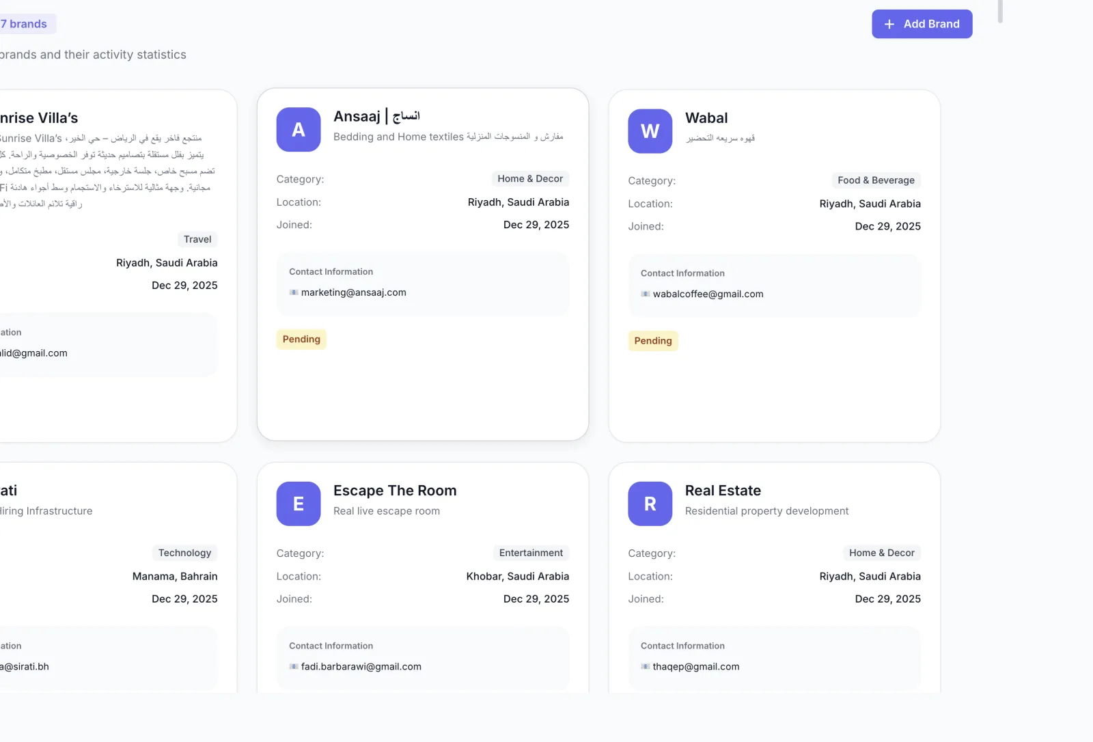This screenshot has width=1093, height=742.
Task: Click the plus icon in Add Brand
Action: [889, 24]
